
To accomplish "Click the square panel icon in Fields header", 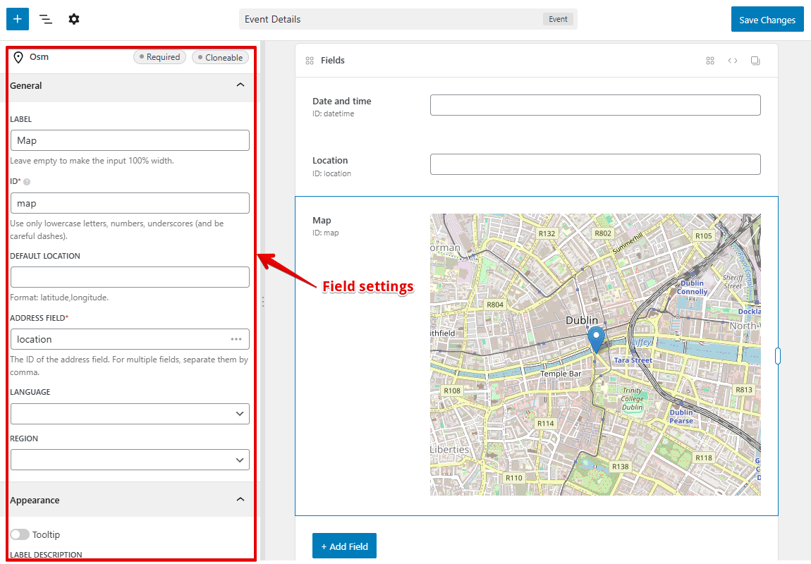I will tap(755, 61).
